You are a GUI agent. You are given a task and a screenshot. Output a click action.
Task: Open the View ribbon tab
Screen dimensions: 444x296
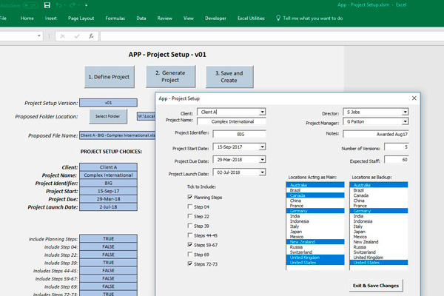point(188,18)
